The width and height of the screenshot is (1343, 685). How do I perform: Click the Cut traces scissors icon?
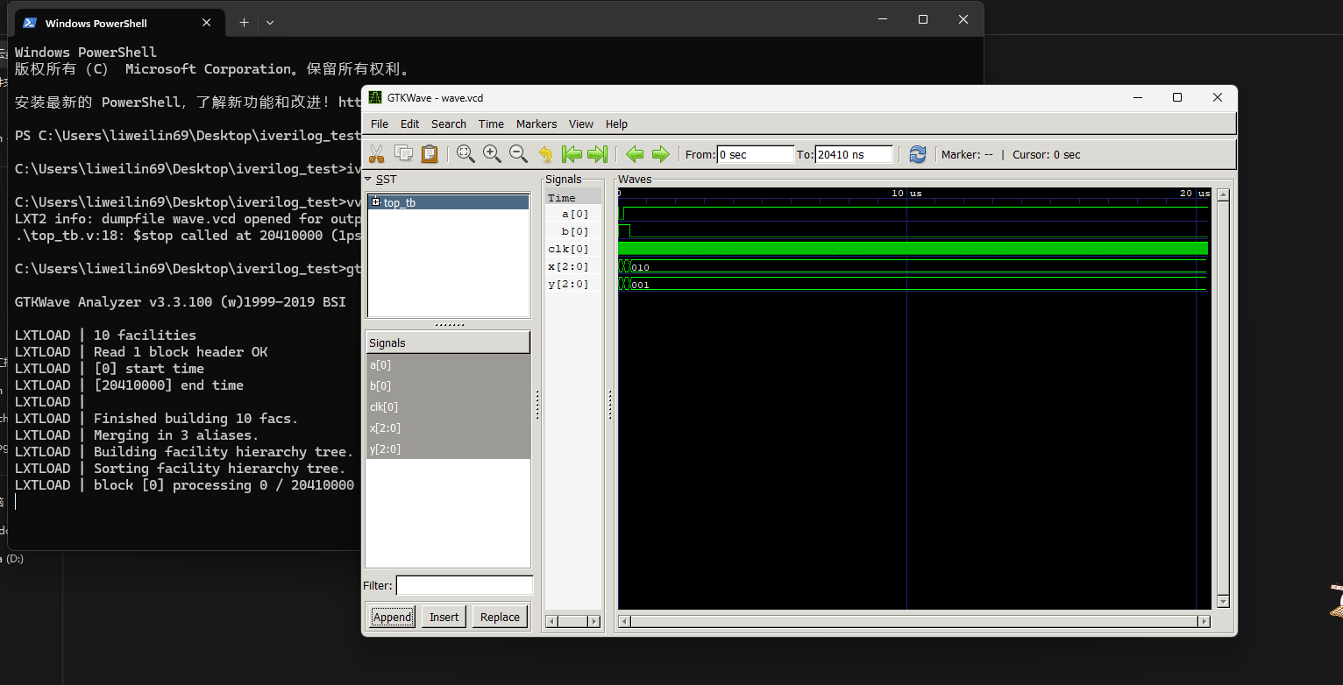377,154
